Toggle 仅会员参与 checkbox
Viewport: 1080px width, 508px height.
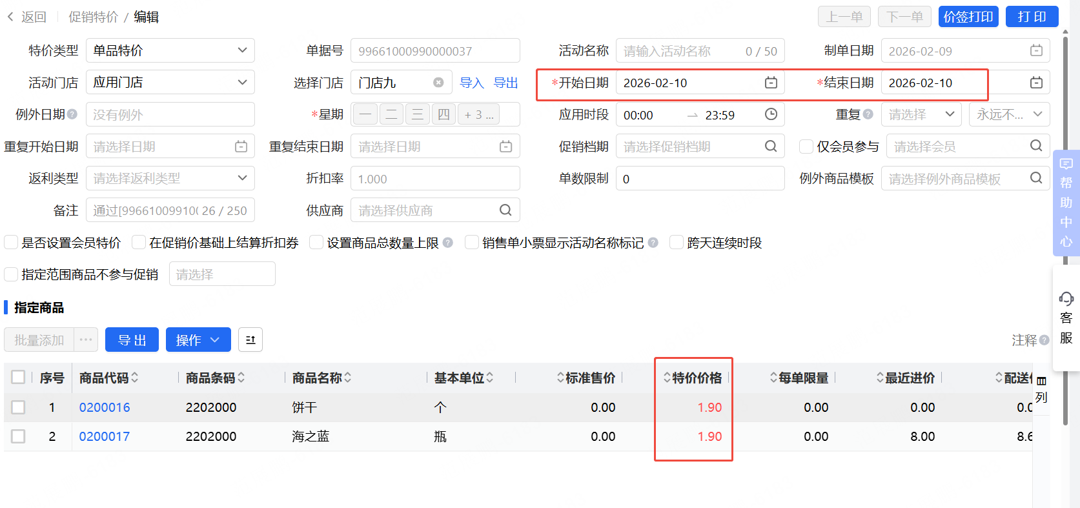pyautogui.click(x=806, y=147)
